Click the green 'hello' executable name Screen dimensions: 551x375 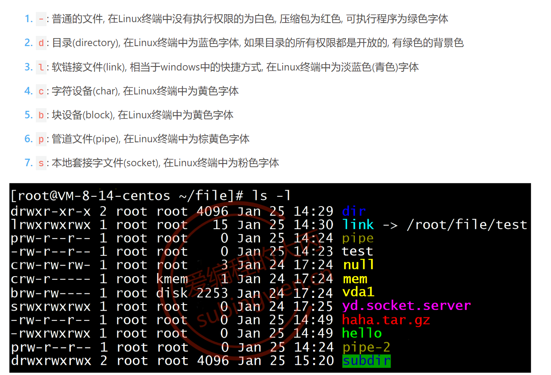pyautogui.click(x=362, y=333)
